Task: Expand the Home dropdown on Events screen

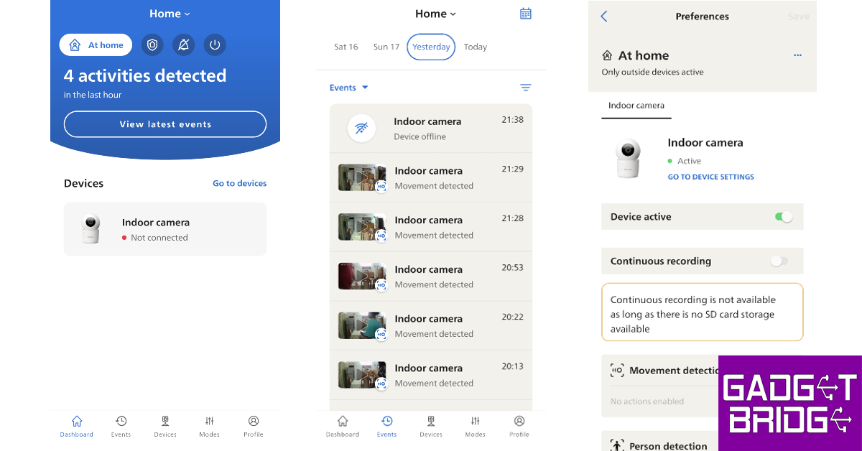Action: point(435,14)
